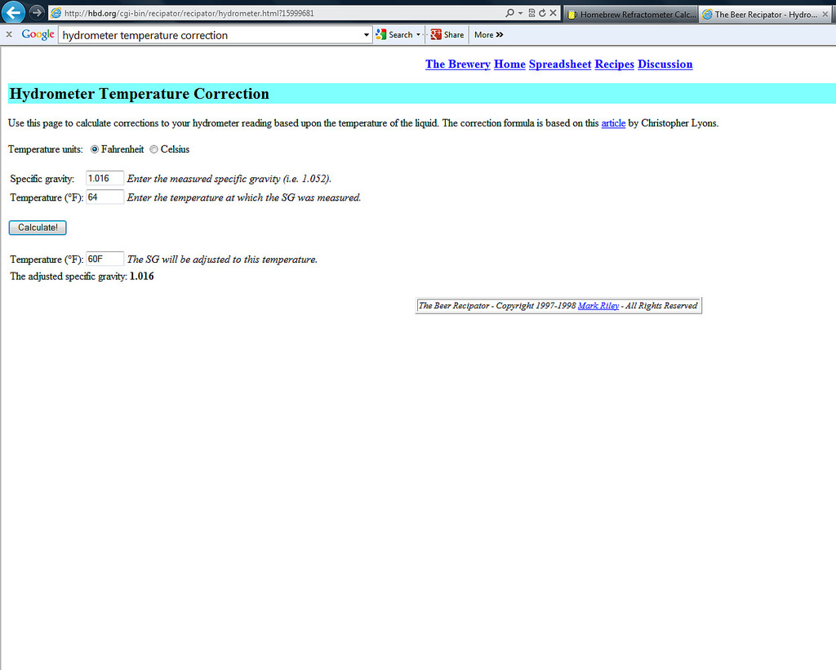This screenshot has width=836, height=670.
Task: Open the Spreadsheet link
Action: pyautogui.click(x=560, y=64)
